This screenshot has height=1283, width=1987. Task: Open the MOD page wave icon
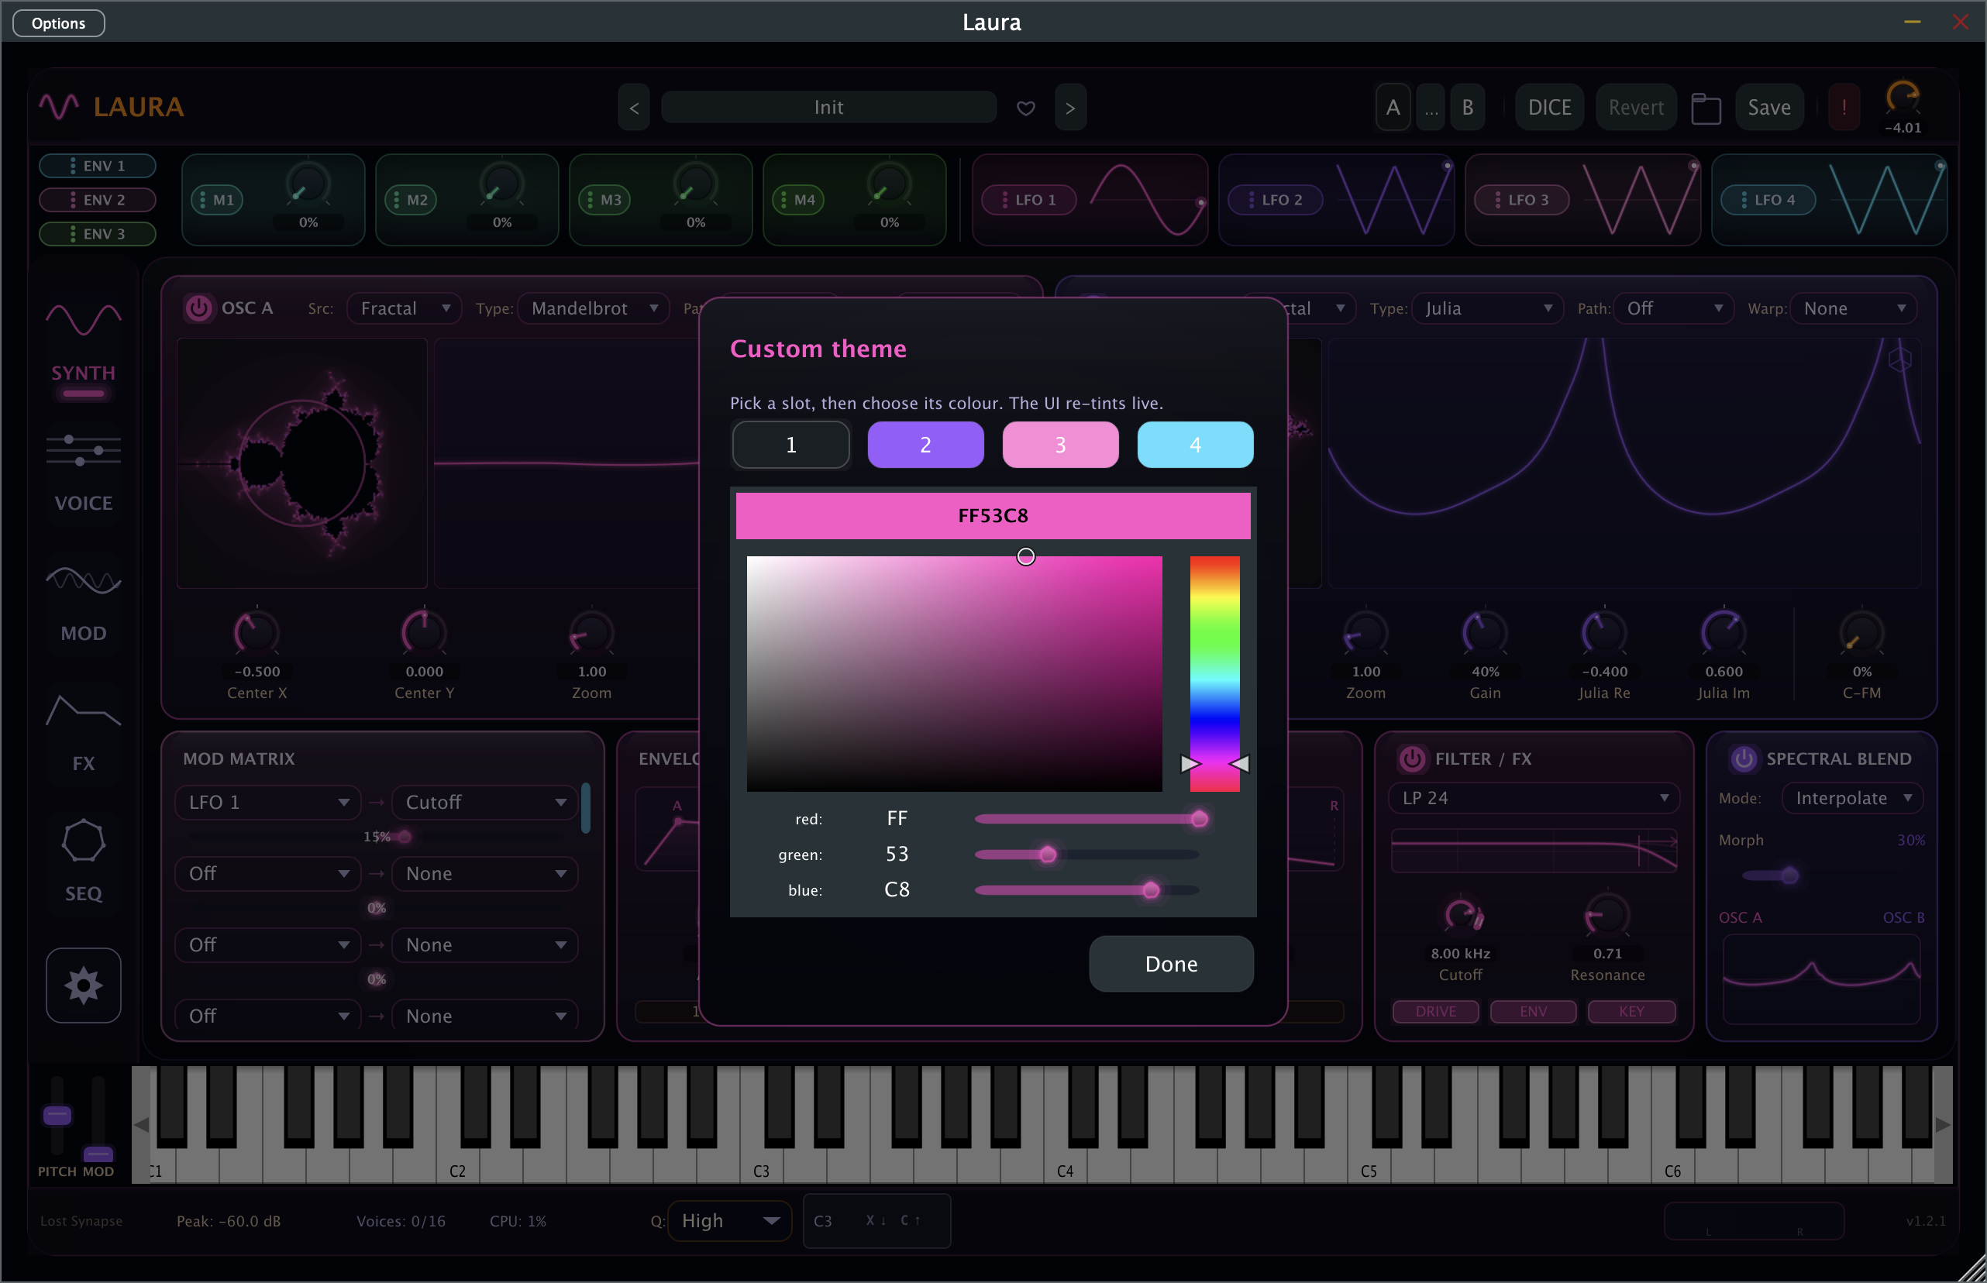tap(84, 580)
